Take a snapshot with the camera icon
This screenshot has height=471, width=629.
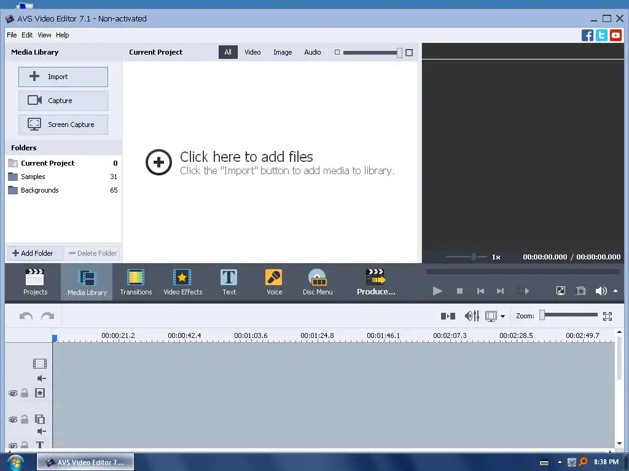580,291
